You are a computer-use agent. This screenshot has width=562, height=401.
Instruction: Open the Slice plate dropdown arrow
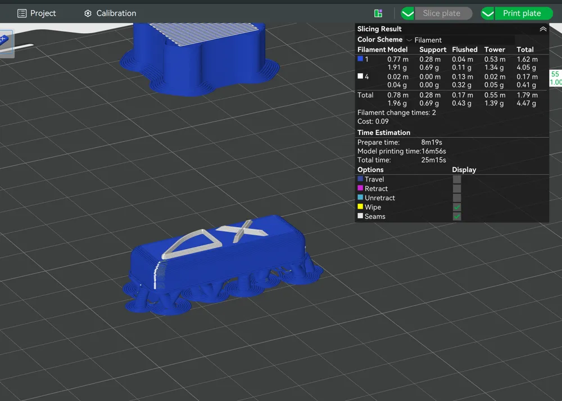[407, 13]
